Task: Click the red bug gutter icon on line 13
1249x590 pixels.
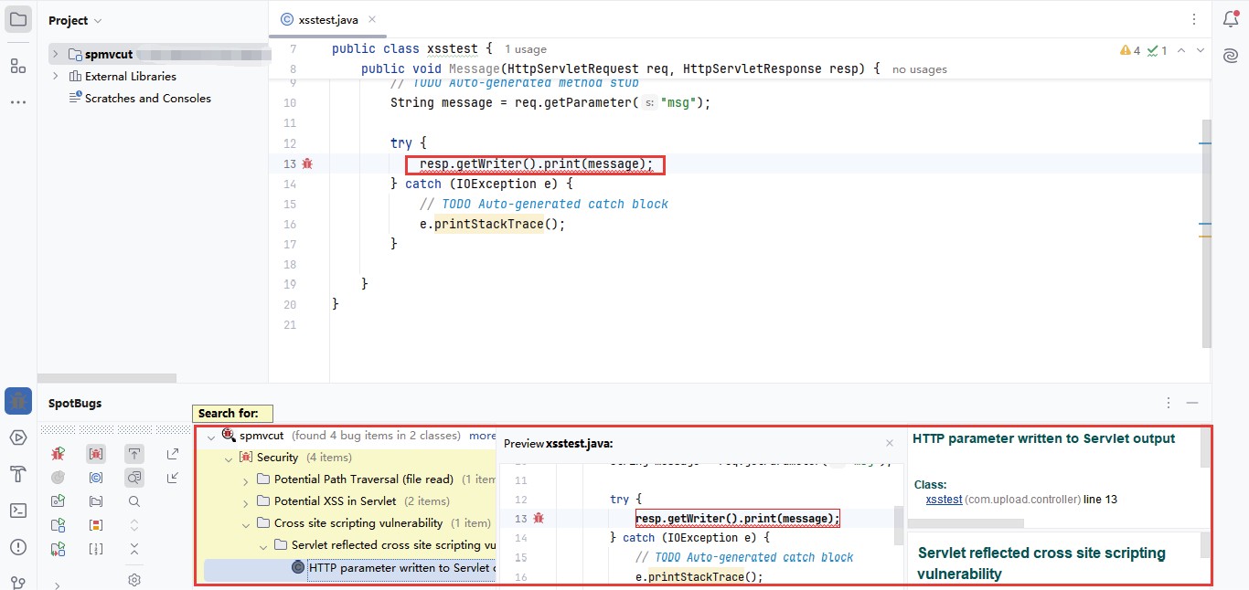Action: [x=307, y=163]
